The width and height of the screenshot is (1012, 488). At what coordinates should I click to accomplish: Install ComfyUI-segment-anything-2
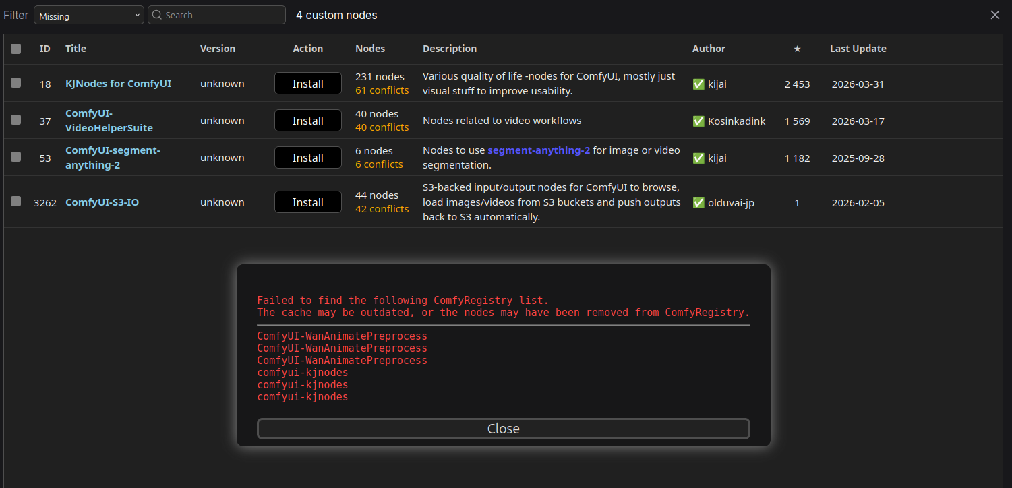[307, 158]
